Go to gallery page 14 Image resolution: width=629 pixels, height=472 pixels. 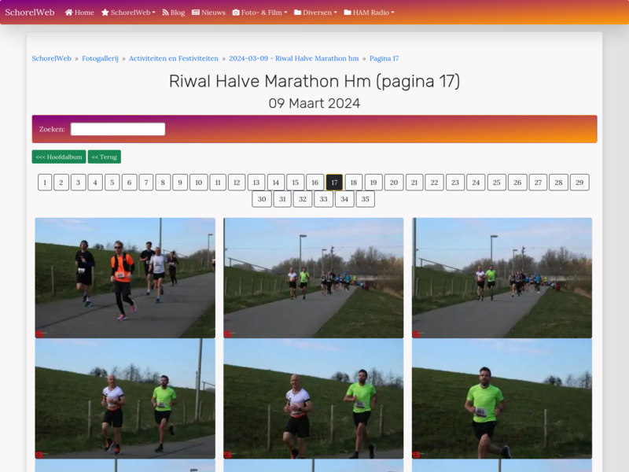pos(276,183)
